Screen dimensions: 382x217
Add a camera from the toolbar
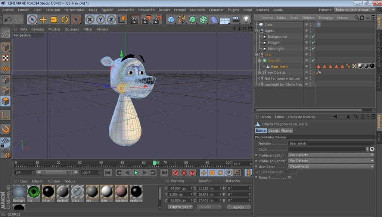coord(235,19)
